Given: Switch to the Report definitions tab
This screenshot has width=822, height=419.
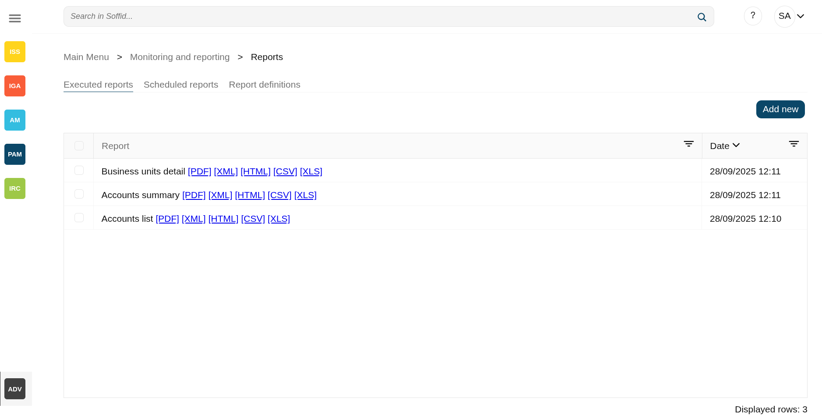Looking at the screenshot, I should coord(264,85).
